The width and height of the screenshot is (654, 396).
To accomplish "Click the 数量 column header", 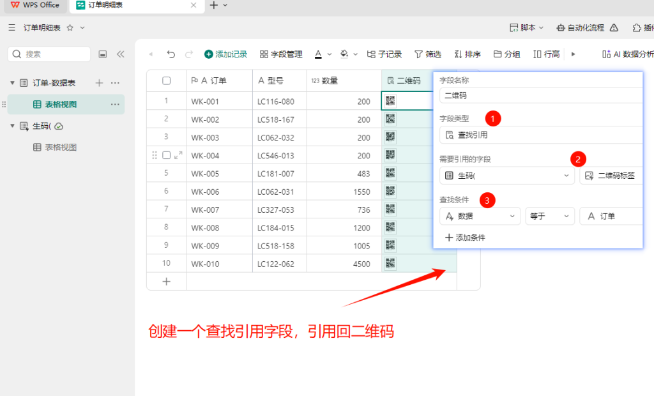I will click(344, 80).
